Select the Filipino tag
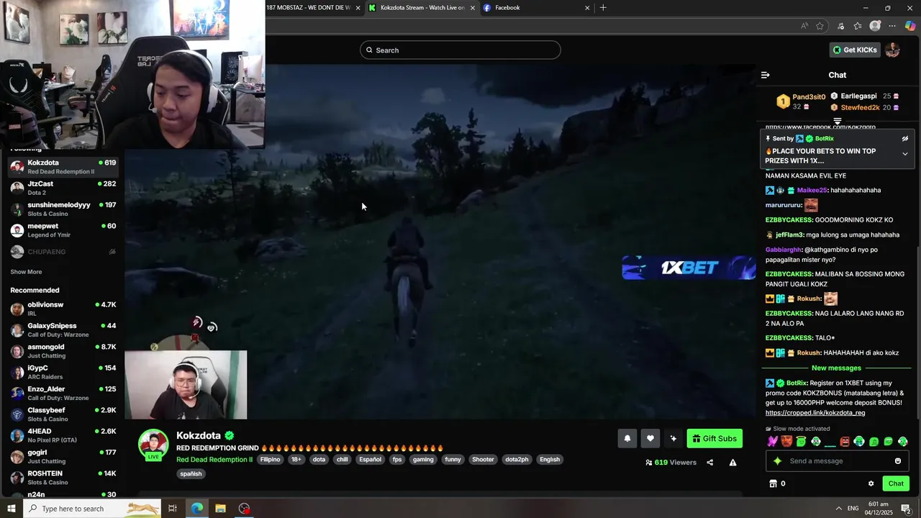This screenshot has width=921, height=518. pos(271,460)
